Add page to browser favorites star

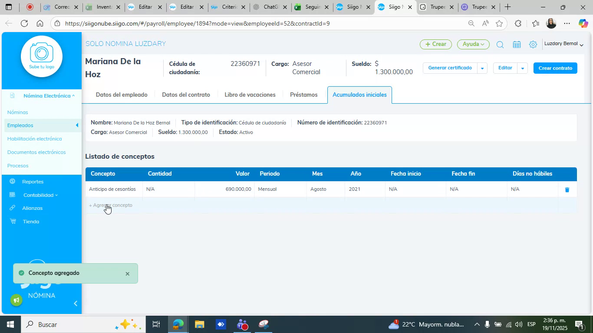[499, 23]
